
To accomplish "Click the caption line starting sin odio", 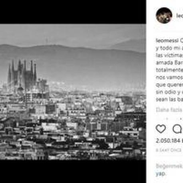I will point(169,92).
